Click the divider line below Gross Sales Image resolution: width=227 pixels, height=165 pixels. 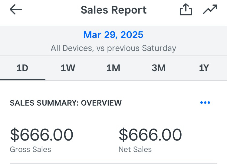(61, 164)
